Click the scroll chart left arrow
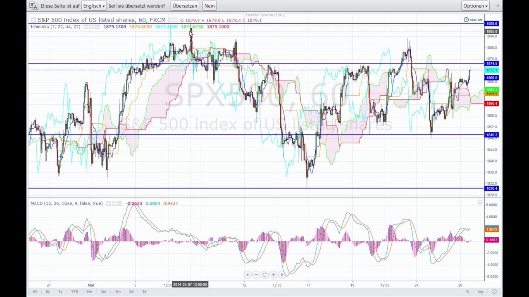 click(247, 275)
